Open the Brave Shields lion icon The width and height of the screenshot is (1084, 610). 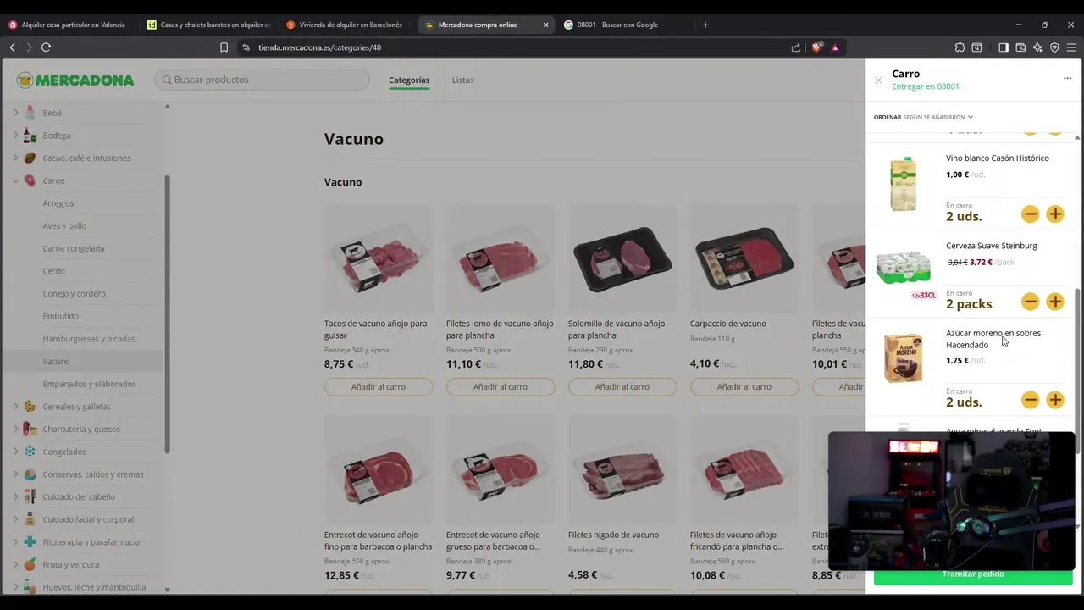tap(816, 47)
